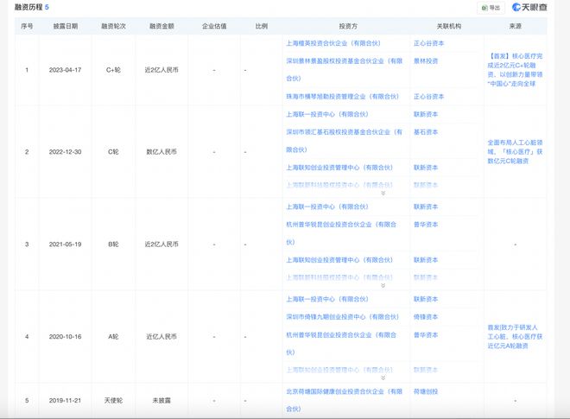
Task: Click the date cell 2020-10-16
Action: (65, 336)
